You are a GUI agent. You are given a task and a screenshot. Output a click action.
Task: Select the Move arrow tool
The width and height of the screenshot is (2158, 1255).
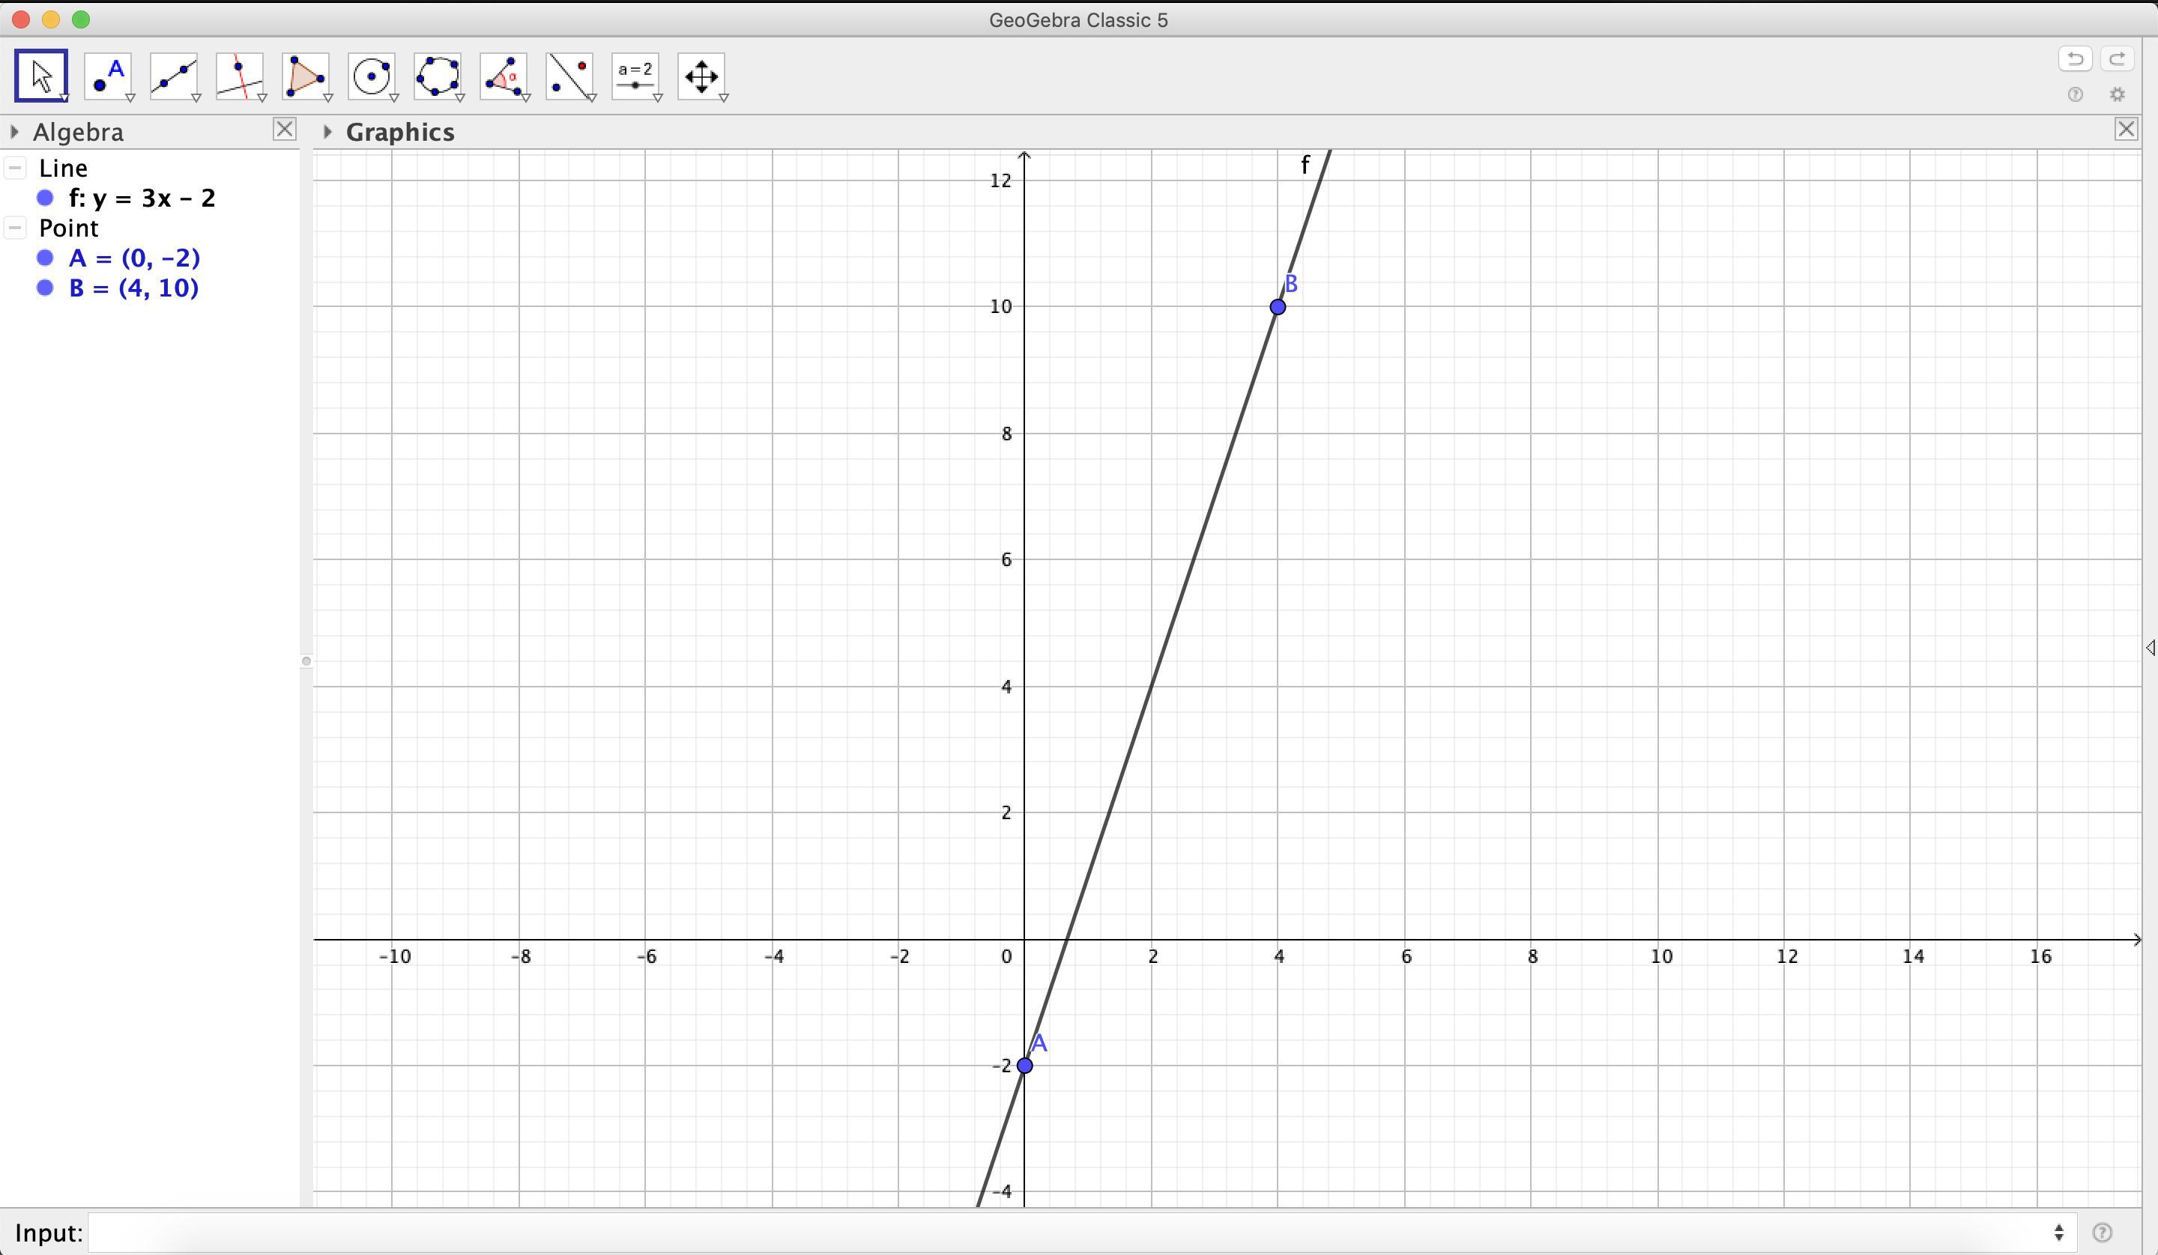pos(40,76)
